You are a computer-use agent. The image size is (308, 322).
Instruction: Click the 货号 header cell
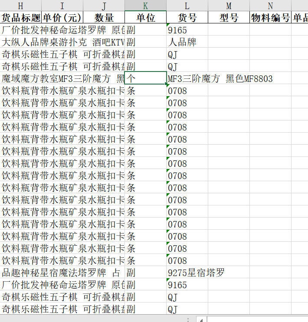[x=187, y=17]
